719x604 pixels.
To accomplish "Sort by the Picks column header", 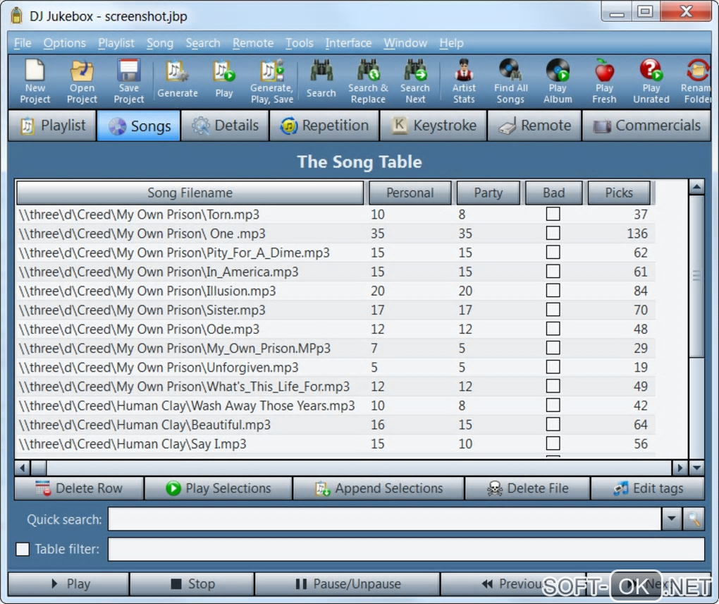I will 619,193.
